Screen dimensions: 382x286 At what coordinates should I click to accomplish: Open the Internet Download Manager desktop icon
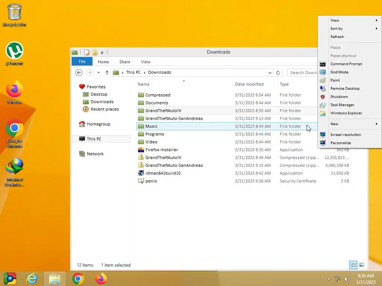point(15,172)
